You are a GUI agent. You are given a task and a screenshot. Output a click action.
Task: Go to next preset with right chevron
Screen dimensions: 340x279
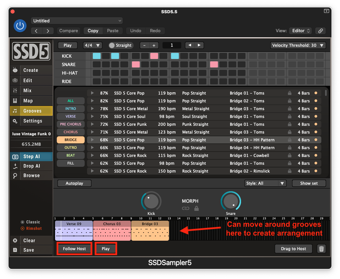48,31
